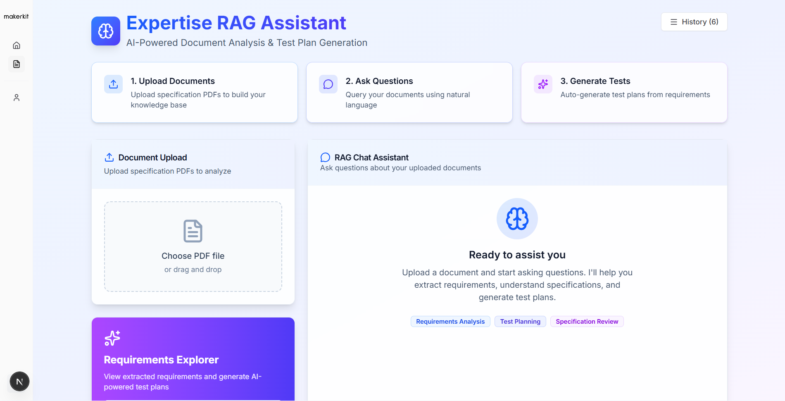Click the upload icon on the Upload Documents card
Viewport: 785px width, 401px height.
click(113, 84)
